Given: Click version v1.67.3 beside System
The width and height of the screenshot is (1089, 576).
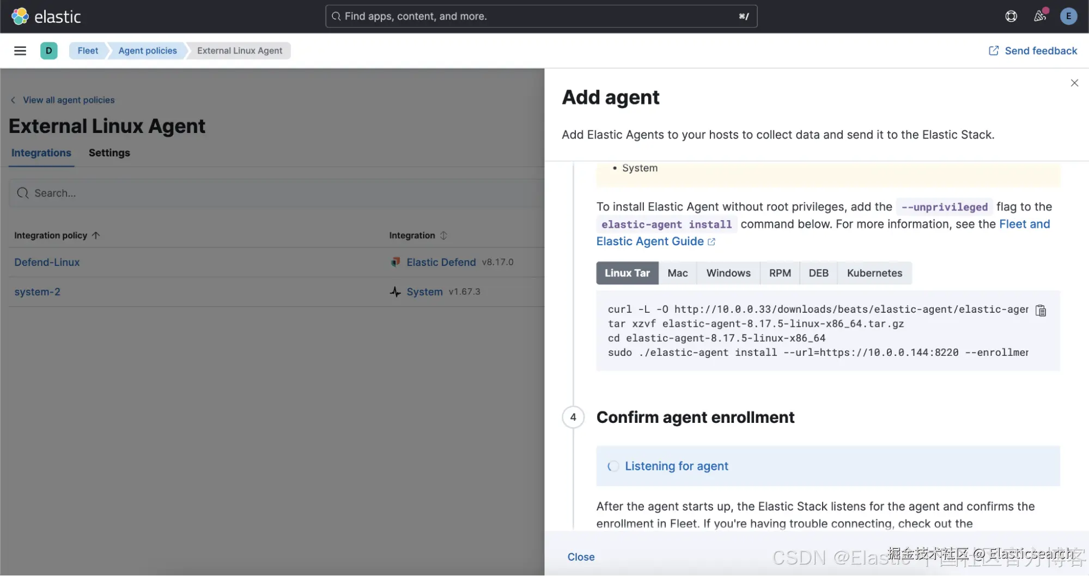Looking at the screenshot, I should [x=464, y=292].
